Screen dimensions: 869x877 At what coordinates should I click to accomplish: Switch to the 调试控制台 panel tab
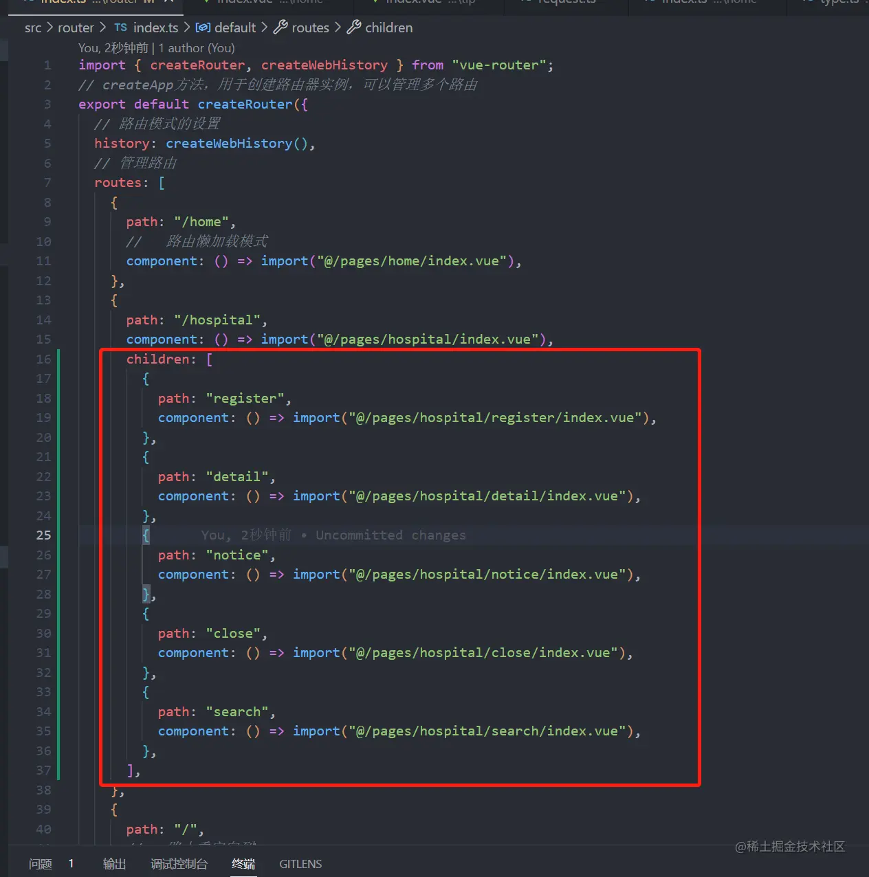(179, 864)
